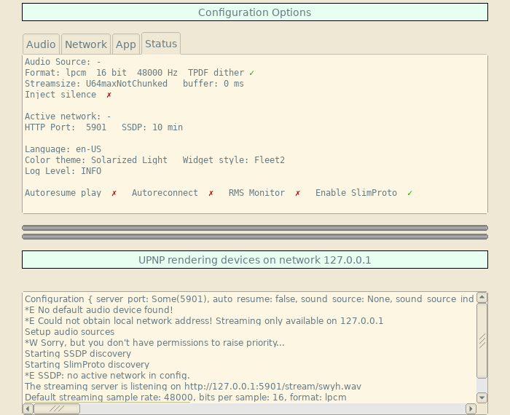
Task: Click the green check after Enable SlimProto
Action: [409, 193]
